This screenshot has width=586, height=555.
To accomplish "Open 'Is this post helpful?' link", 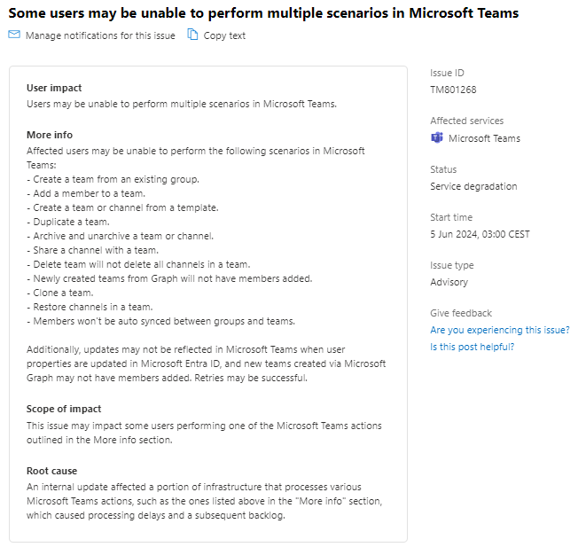I will tap(472, 347).
